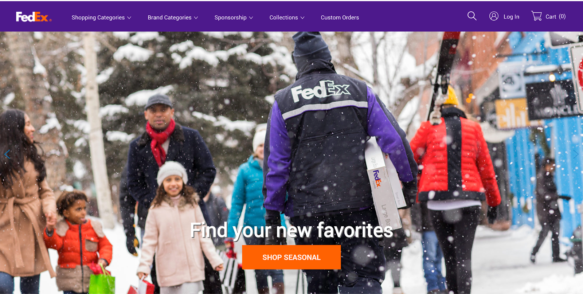The width and height of the screenshot is (583, 294).
Task: Select the Collections menu label
Action: pyautogui.click(x=283, y=17)
